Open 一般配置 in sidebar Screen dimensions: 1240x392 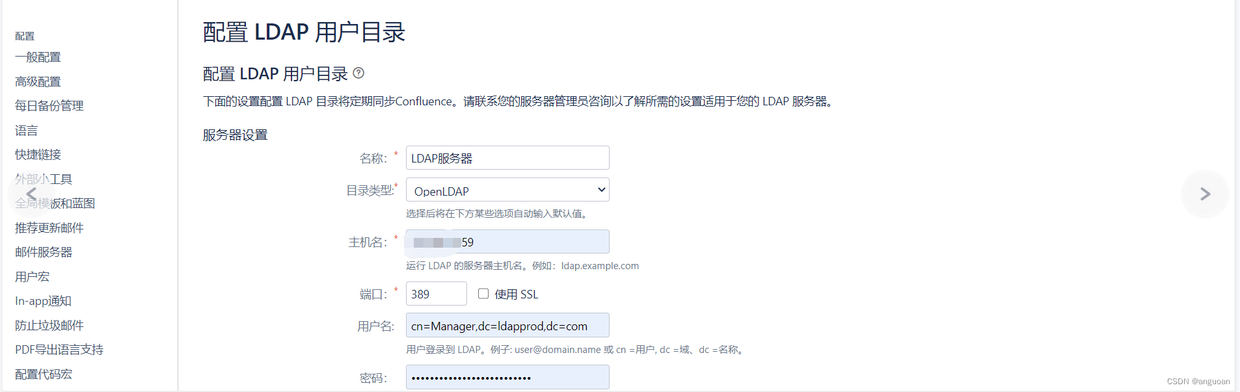[x=38, y=57]
